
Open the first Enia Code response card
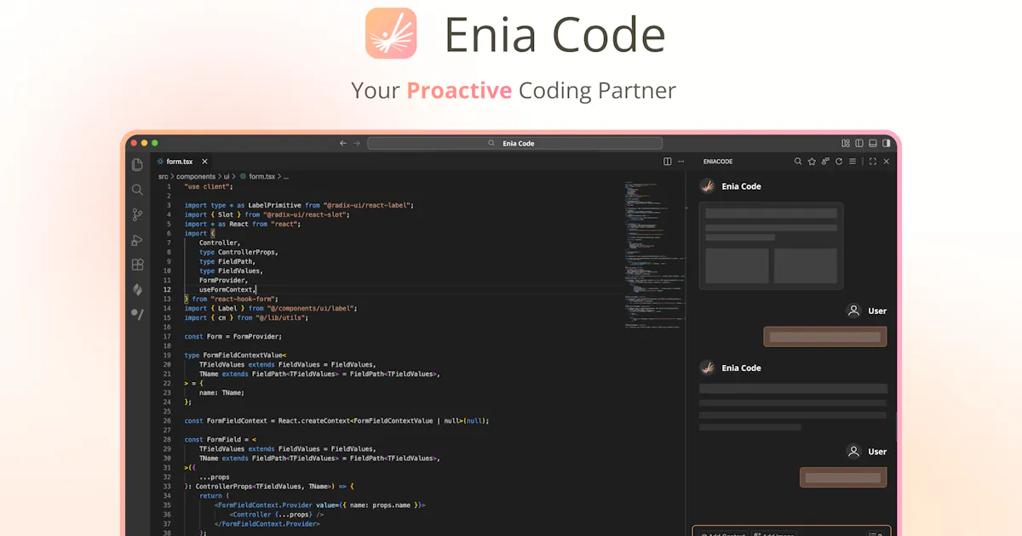coord(771,246)
